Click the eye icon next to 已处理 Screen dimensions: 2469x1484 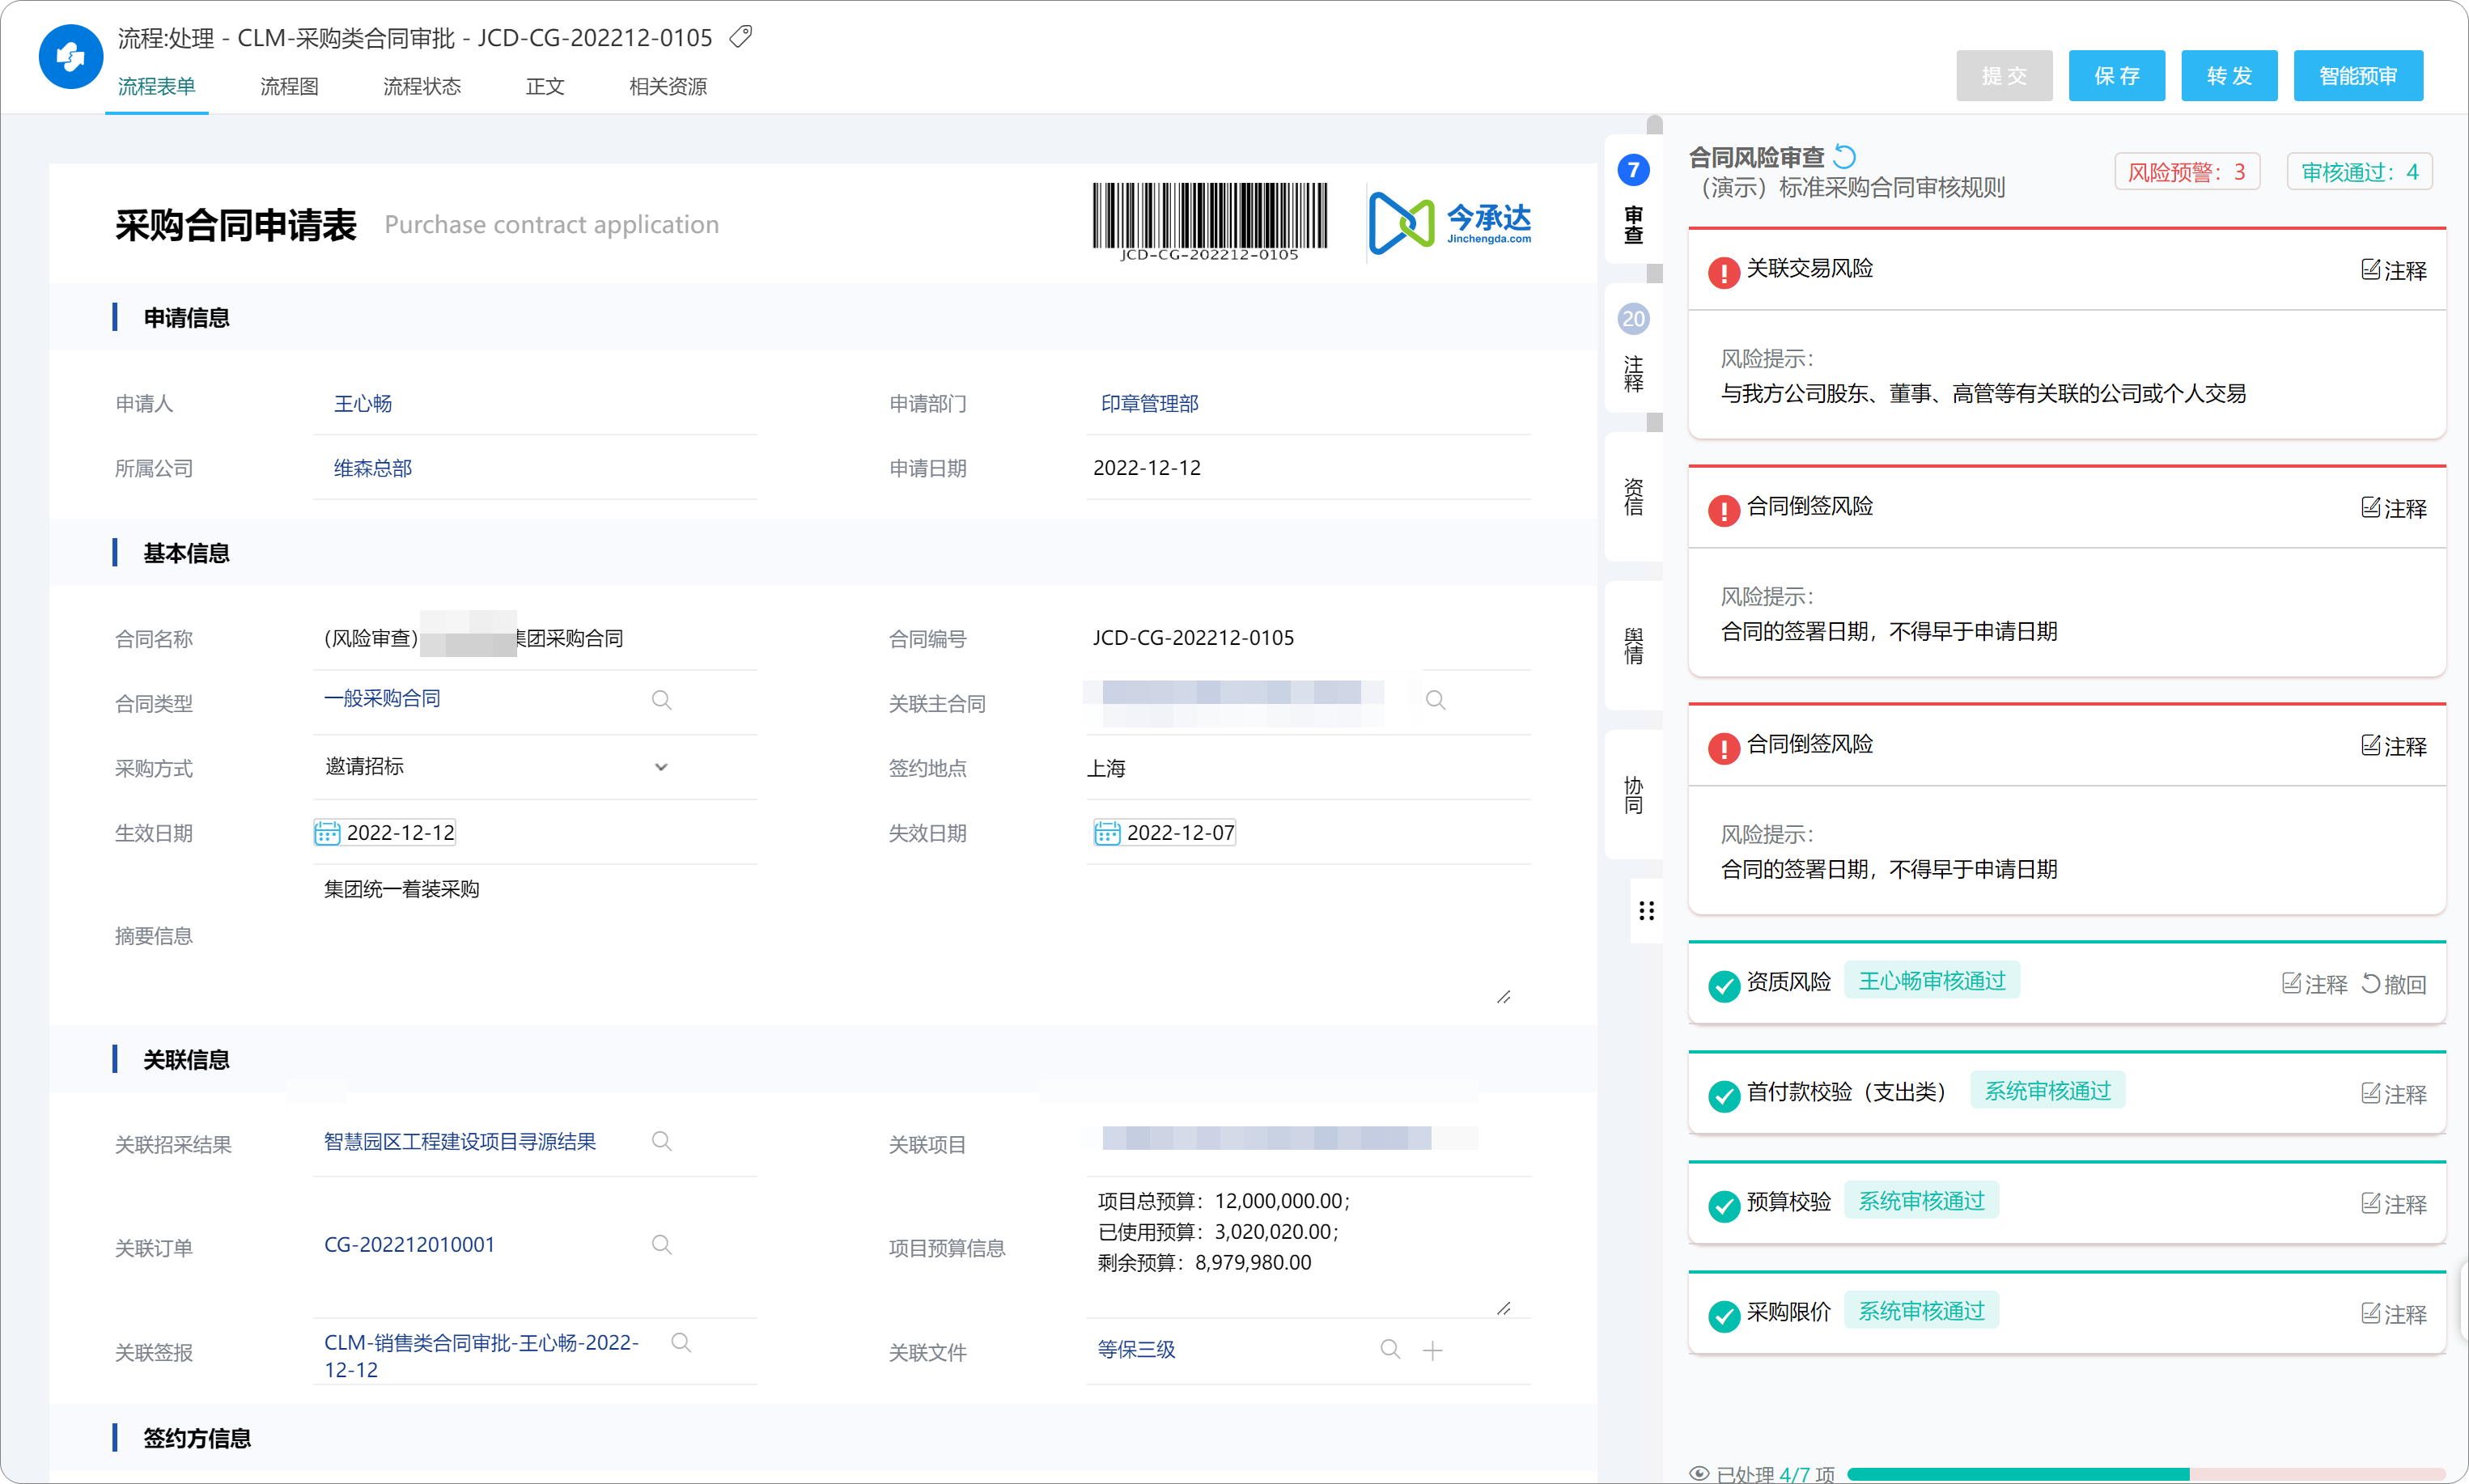point(1699,1473)
